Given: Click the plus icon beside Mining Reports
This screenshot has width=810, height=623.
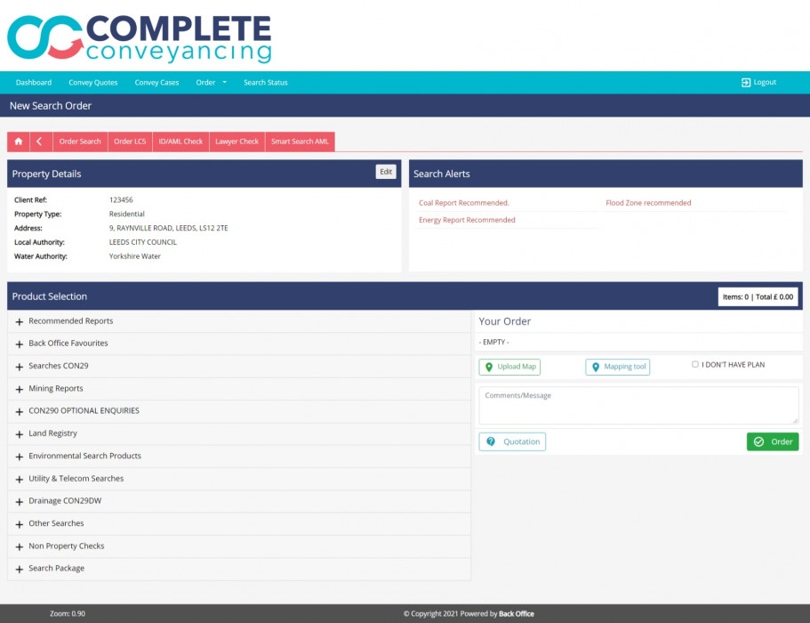Looking at the screenshot, I should 20,389.
